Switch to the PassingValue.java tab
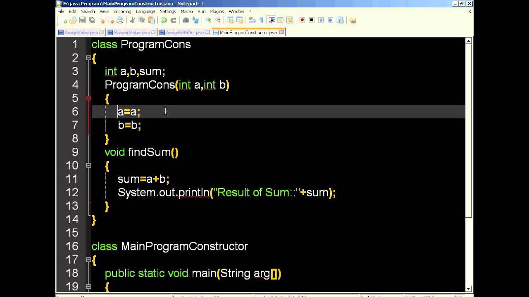Viewport: 529px width, 297px height. click(131, 33)
